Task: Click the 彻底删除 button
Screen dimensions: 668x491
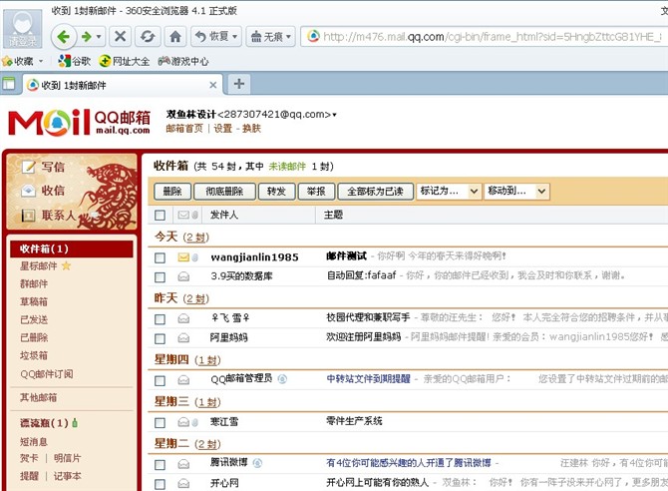Action: 224,192
